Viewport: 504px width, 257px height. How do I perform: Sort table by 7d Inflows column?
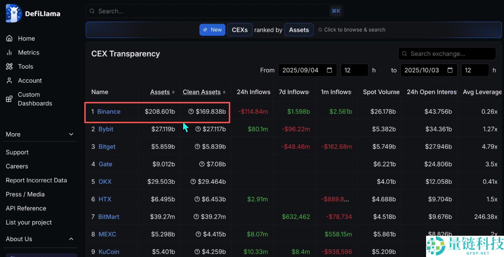pos(308,92)
